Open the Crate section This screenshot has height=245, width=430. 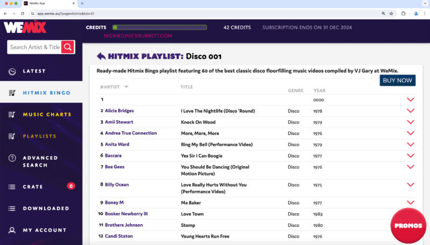(33, 187)
